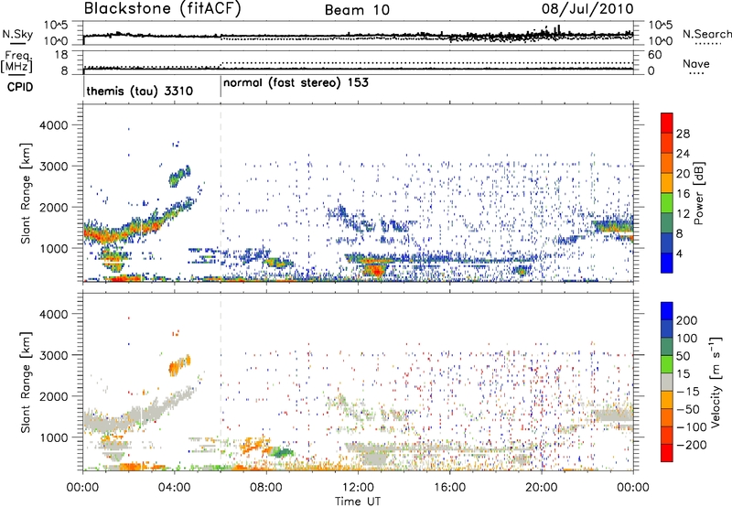Click the '3000' label on the velocity panel axis
Image resolution: width=732 pixels, height=507 pixels.
pyautogui.click(x=53, y=355)
